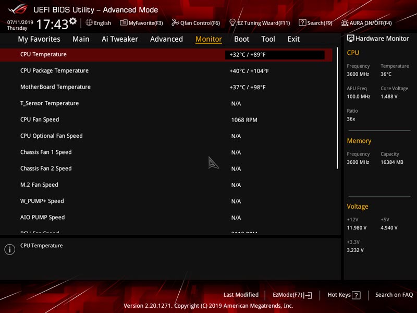Click the 17:43 clock display
Screen dimensions: 417x313
point(53,24)
